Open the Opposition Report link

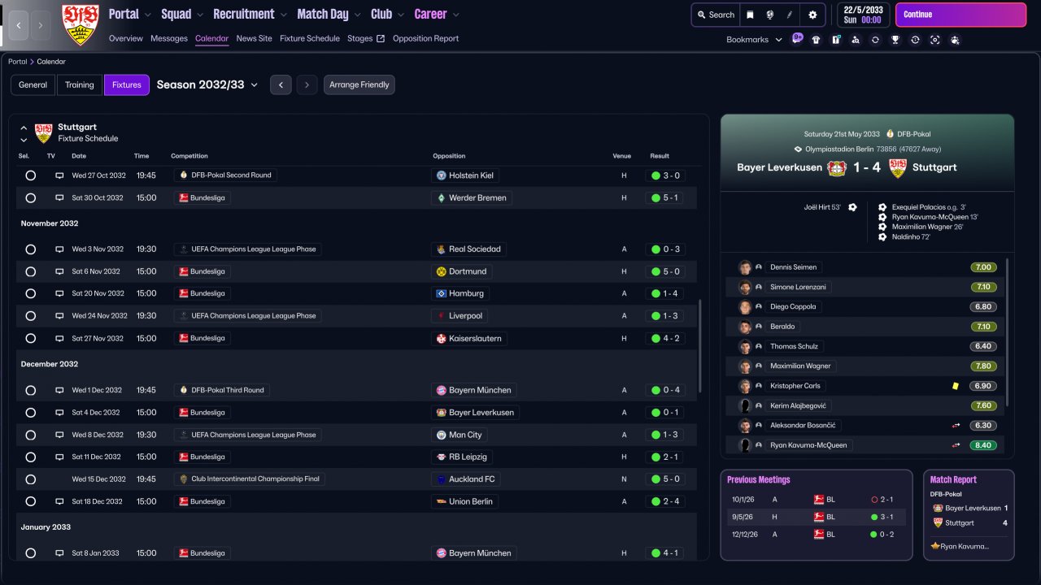tap(425, 38)
